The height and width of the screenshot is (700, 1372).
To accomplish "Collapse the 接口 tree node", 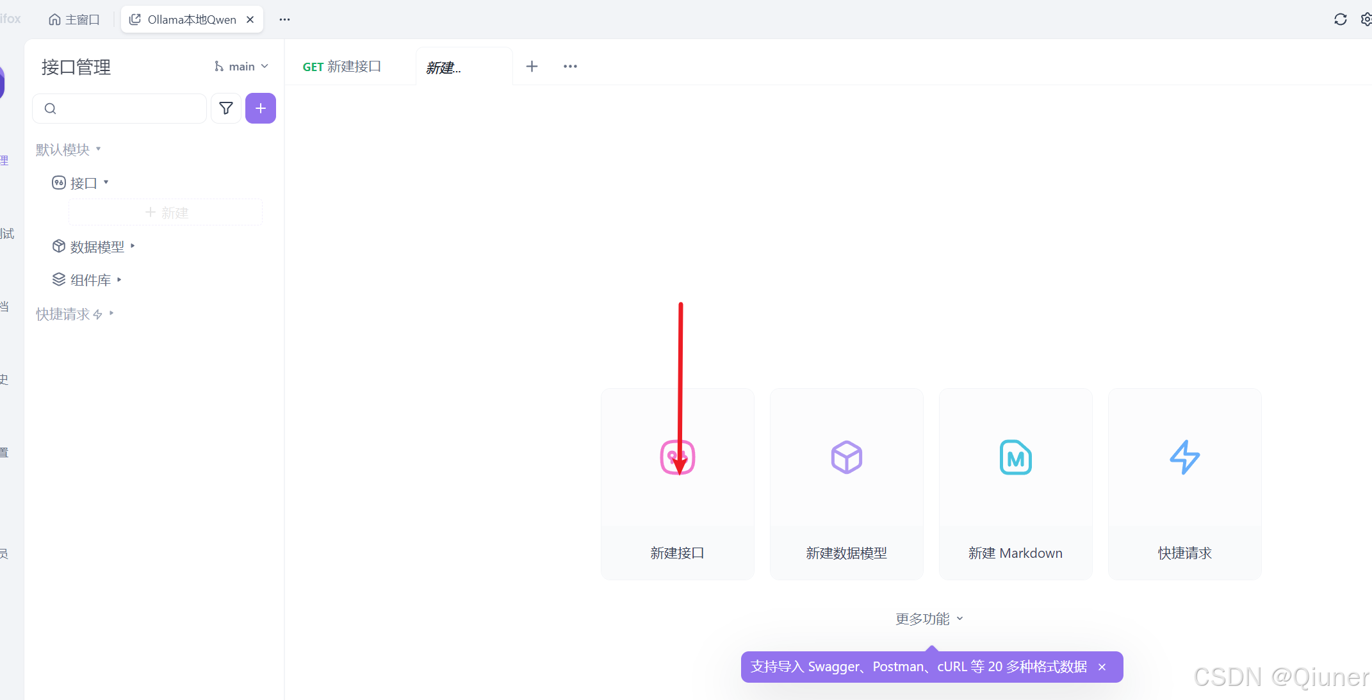I will click(83, 183).
